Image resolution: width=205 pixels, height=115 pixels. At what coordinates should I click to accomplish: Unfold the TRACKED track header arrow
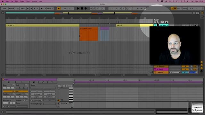(155, 25)
